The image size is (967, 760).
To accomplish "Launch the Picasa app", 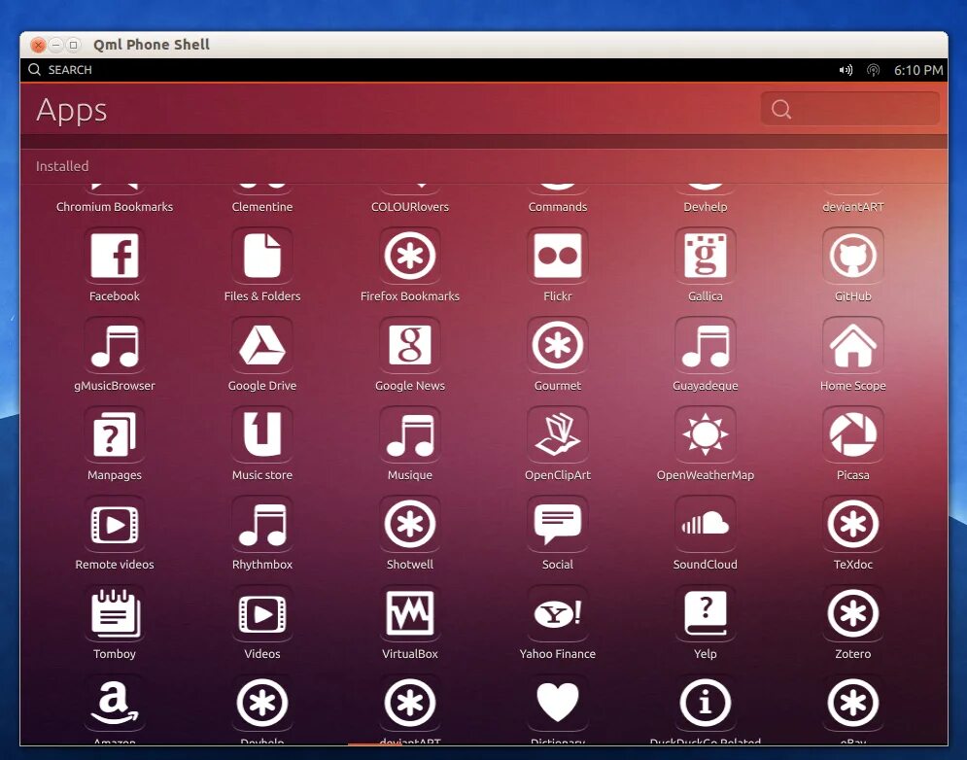I will click(853, 434).
